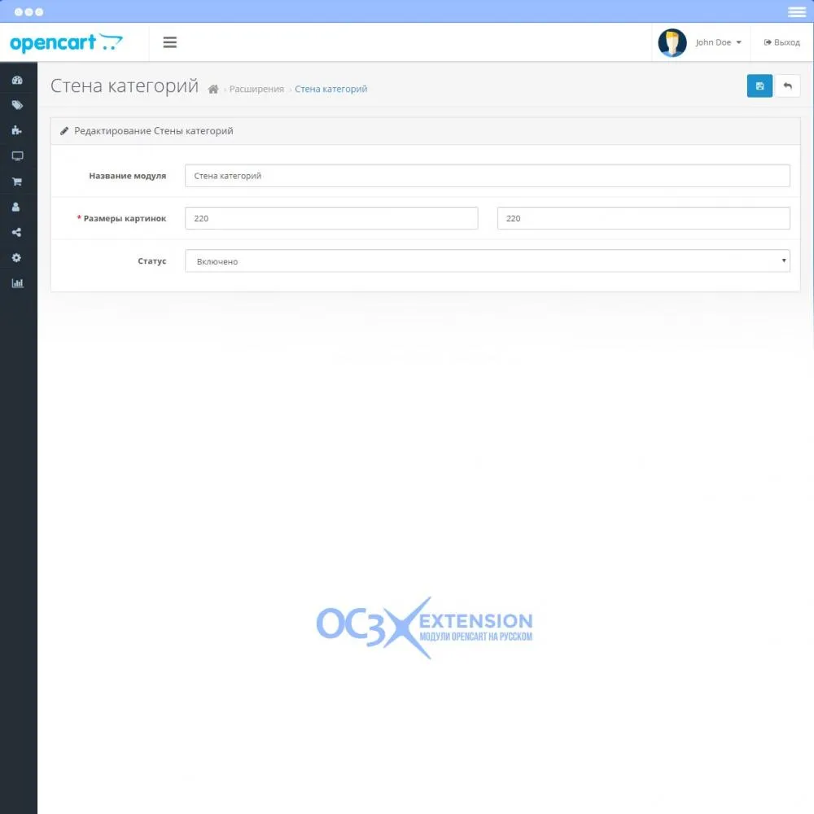Viewport: 814px width, 814px height.
Task: Click the home breadcrumb icon
Action: pyautogui.click(x=212, y=90)
